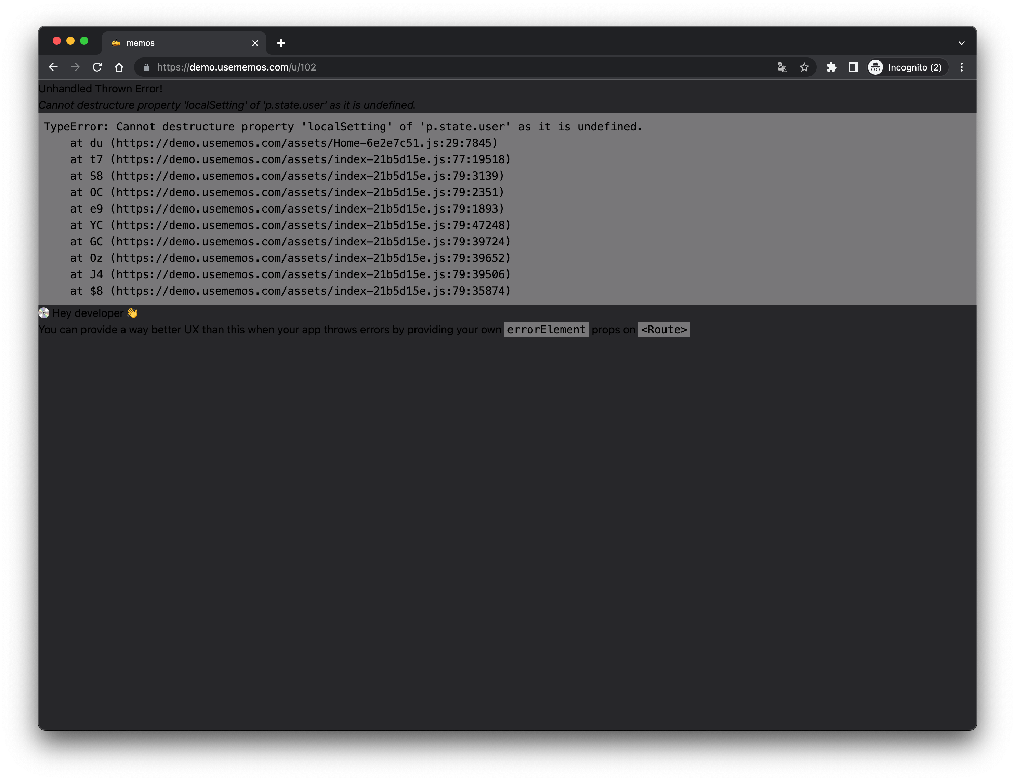This screenshot has width=1015, height=781.
Task: Open Chrome's three-dot menu
Action: (962, 67)
